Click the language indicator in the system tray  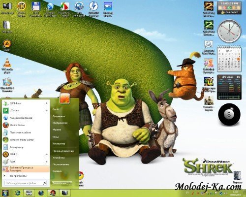187,193
